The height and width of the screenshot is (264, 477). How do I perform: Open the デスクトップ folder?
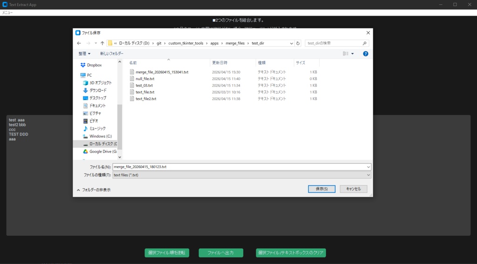click(x=97, y=98)
